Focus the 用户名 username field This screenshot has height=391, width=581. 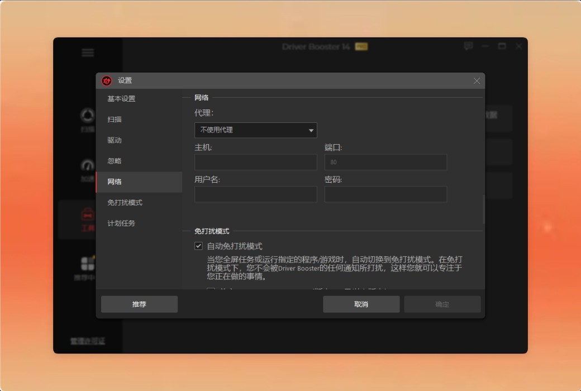point(256,194)
